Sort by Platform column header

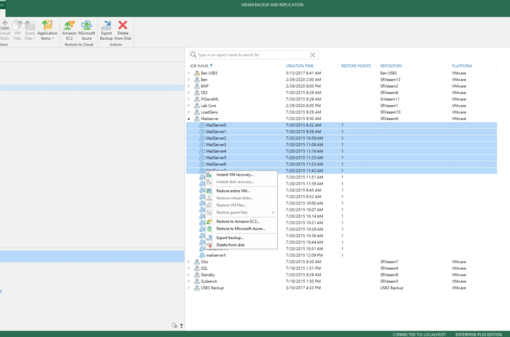tap(462, 66)
